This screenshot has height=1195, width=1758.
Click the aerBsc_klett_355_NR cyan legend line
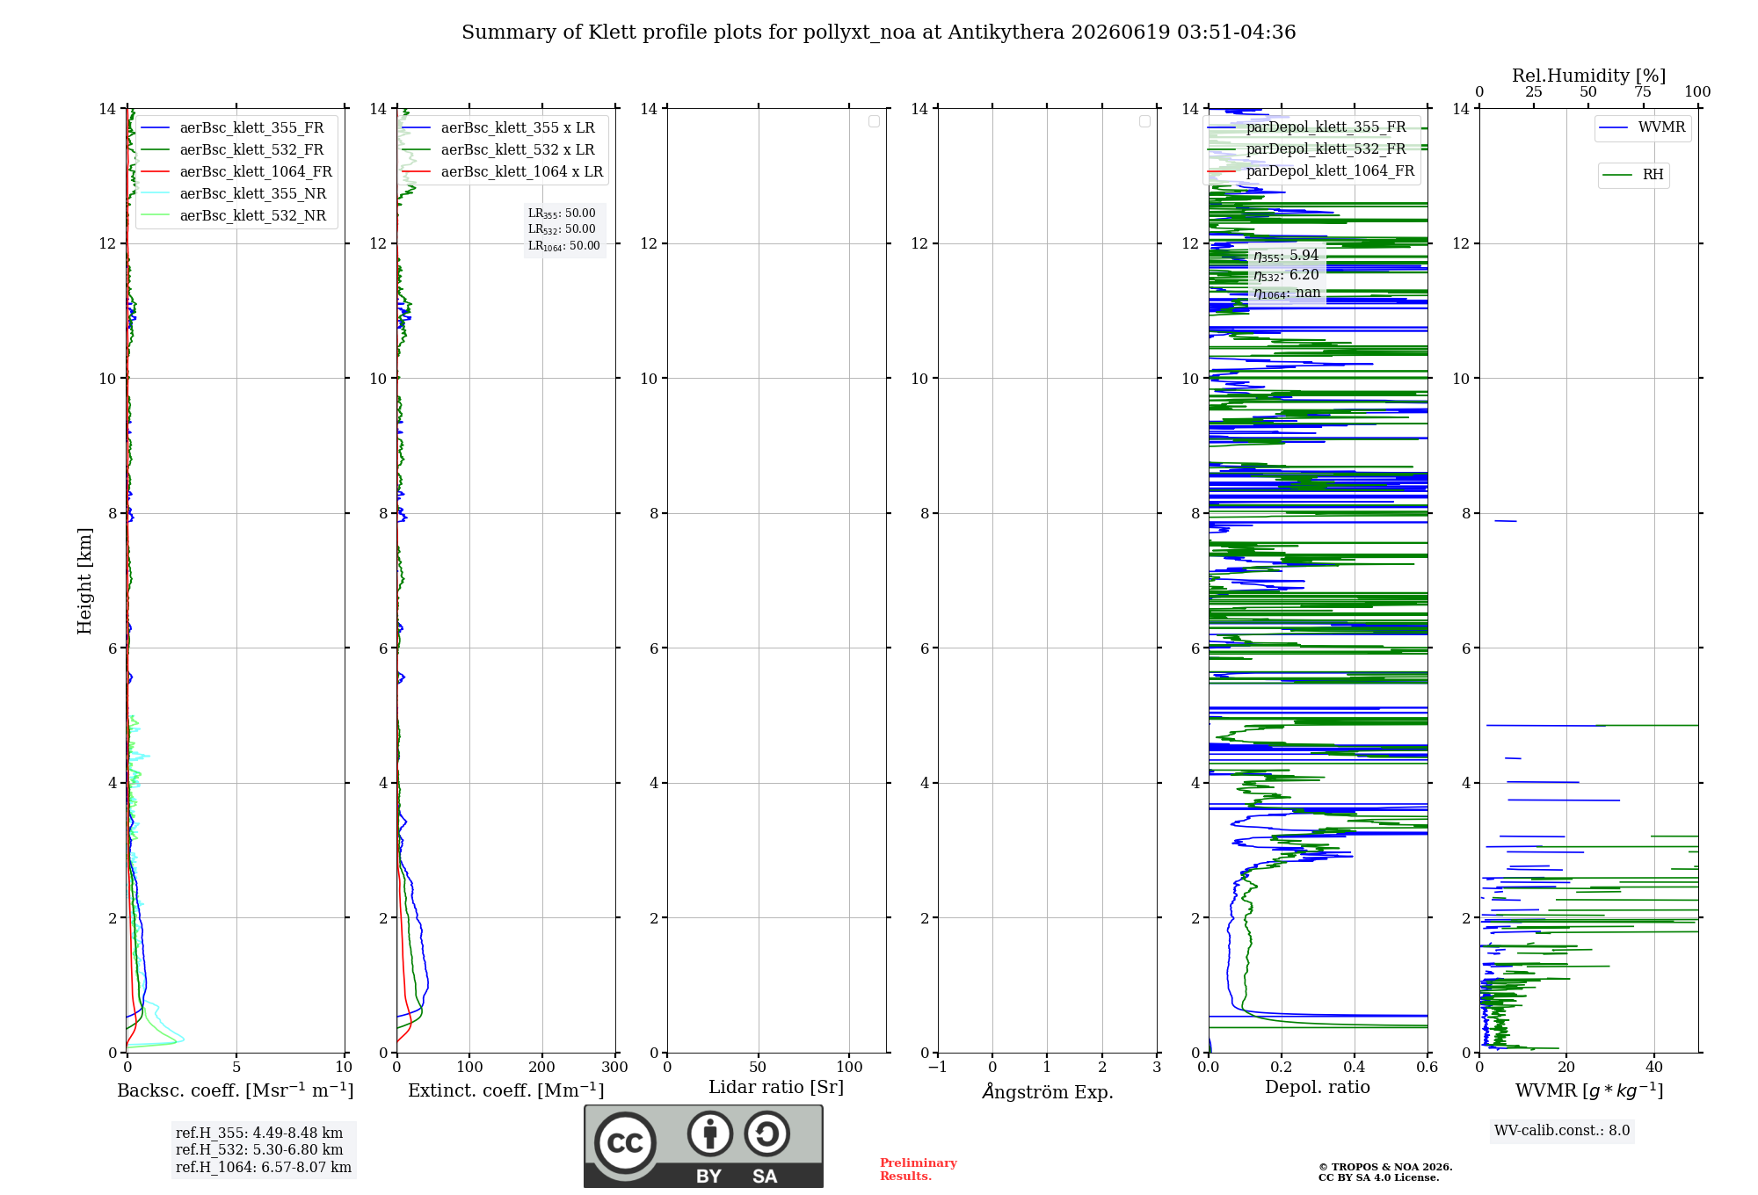click(x=156, y=193)
